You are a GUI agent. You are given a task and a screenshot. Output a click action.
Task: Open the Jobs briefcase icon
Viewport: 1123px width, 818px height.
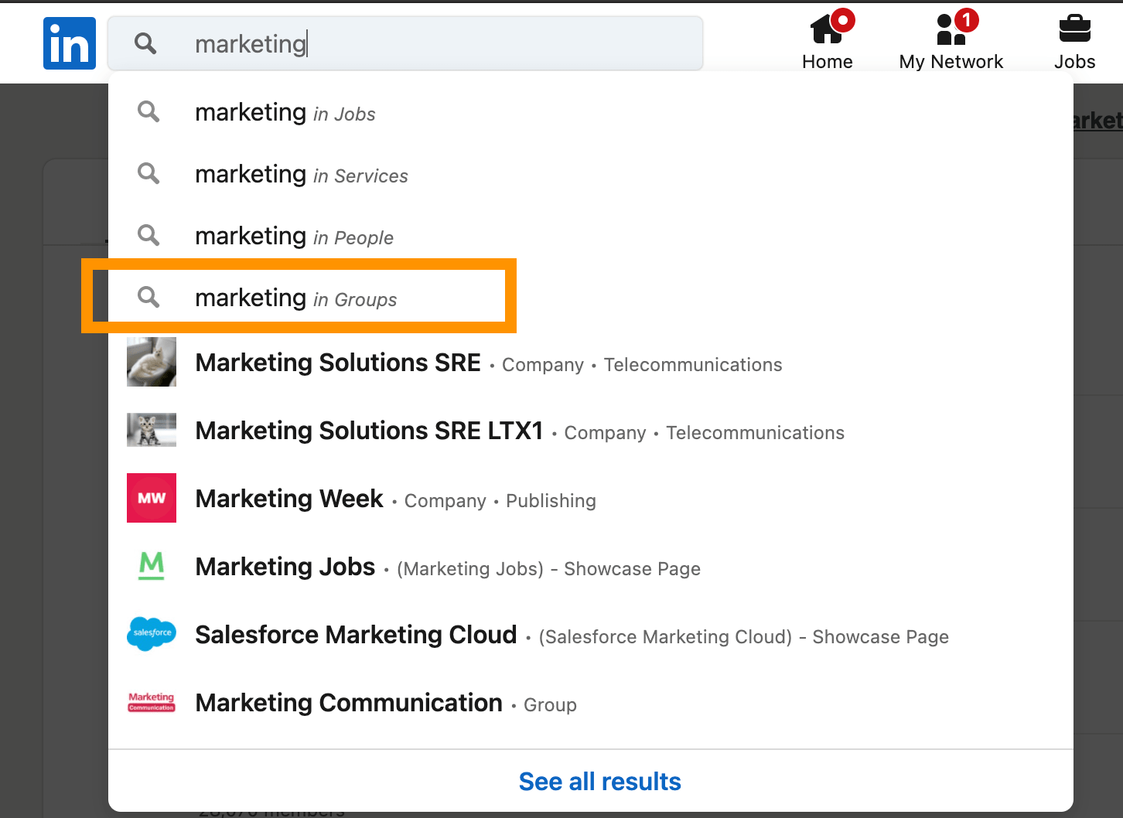click(x=1074, y=30)
